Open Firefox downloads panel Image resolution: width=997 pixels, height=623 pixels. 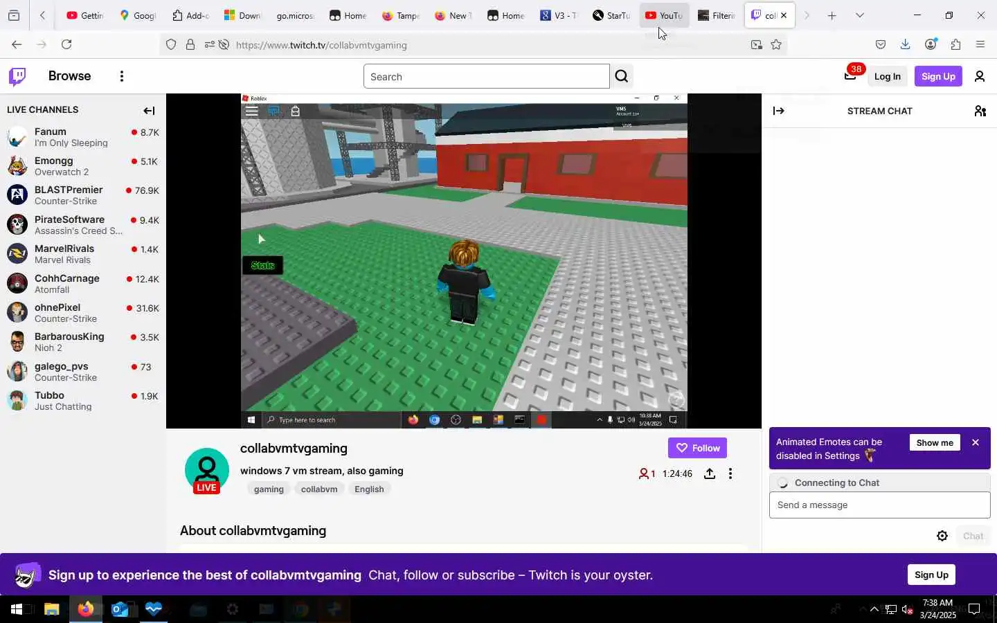coord(905,44)
